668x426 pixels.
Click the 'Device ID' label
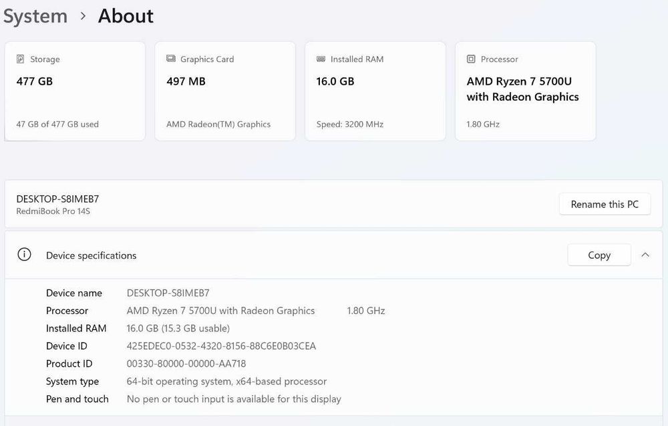pyautogui.click(x=66, y=346)
